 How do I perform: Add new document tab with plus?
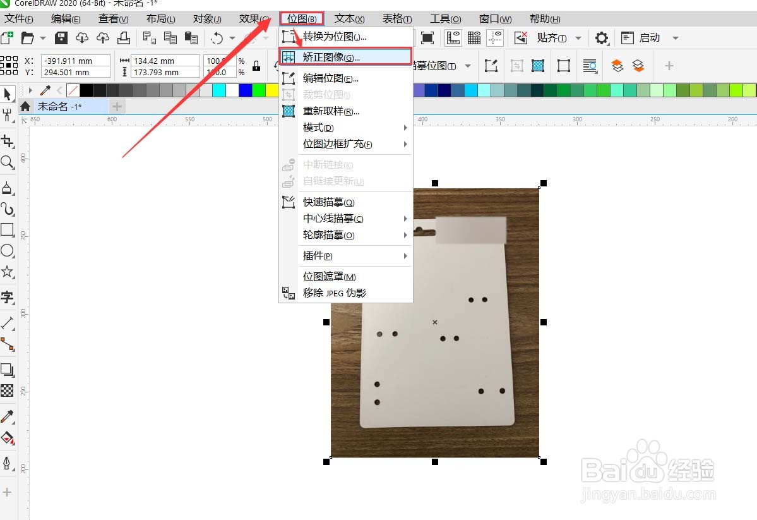pyautogui.click(x=117, y=106)
